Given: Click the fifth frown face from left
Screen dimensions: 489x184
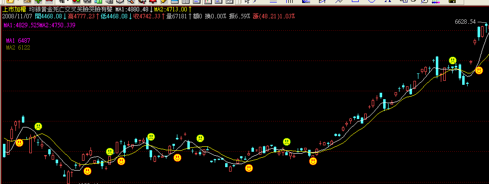Looking at the screenshot, I should 287,142.
